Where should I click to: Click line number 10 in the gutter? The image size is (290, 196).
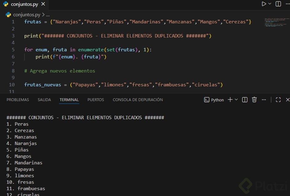tap(12, 85)
